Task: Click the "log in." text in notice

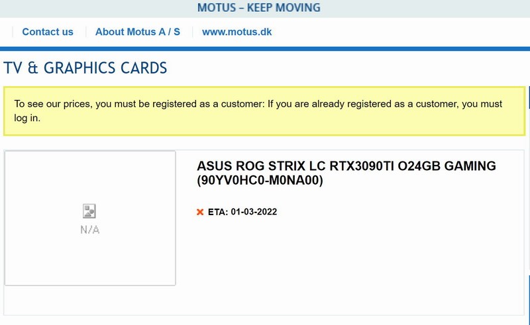Action: click(28, 118)
